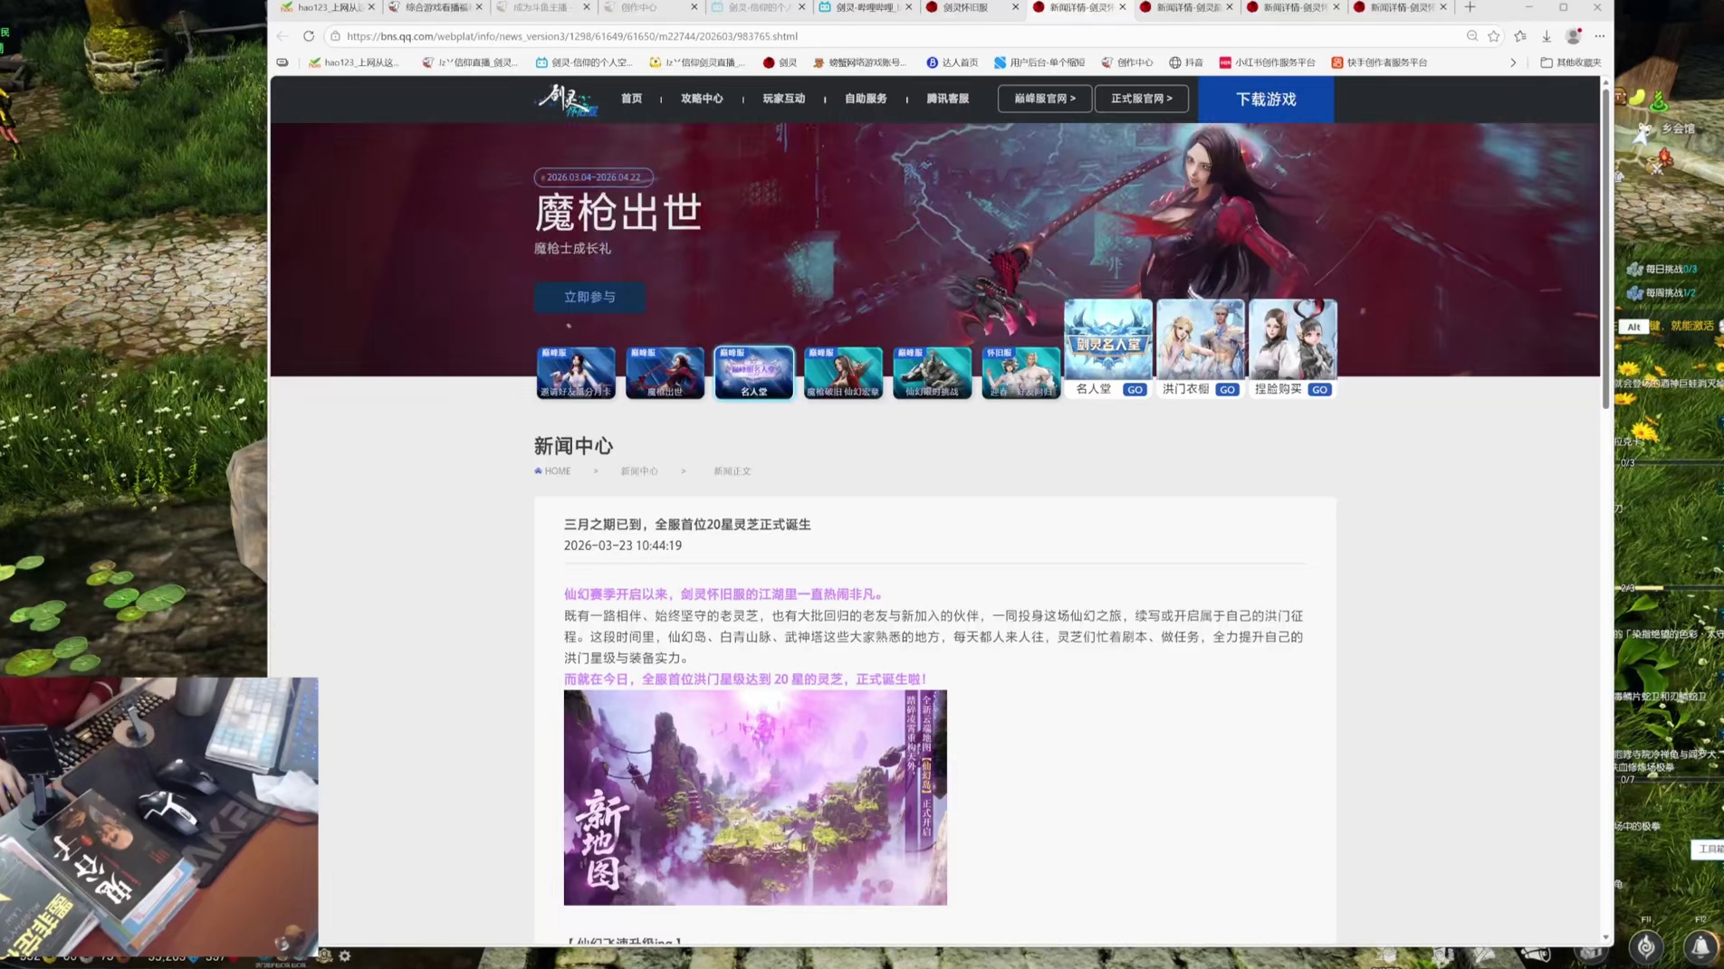This screenshot has height=969, width=1724.
Task: Reload the page with the refresh icon
Action: (x=309, y=36)
